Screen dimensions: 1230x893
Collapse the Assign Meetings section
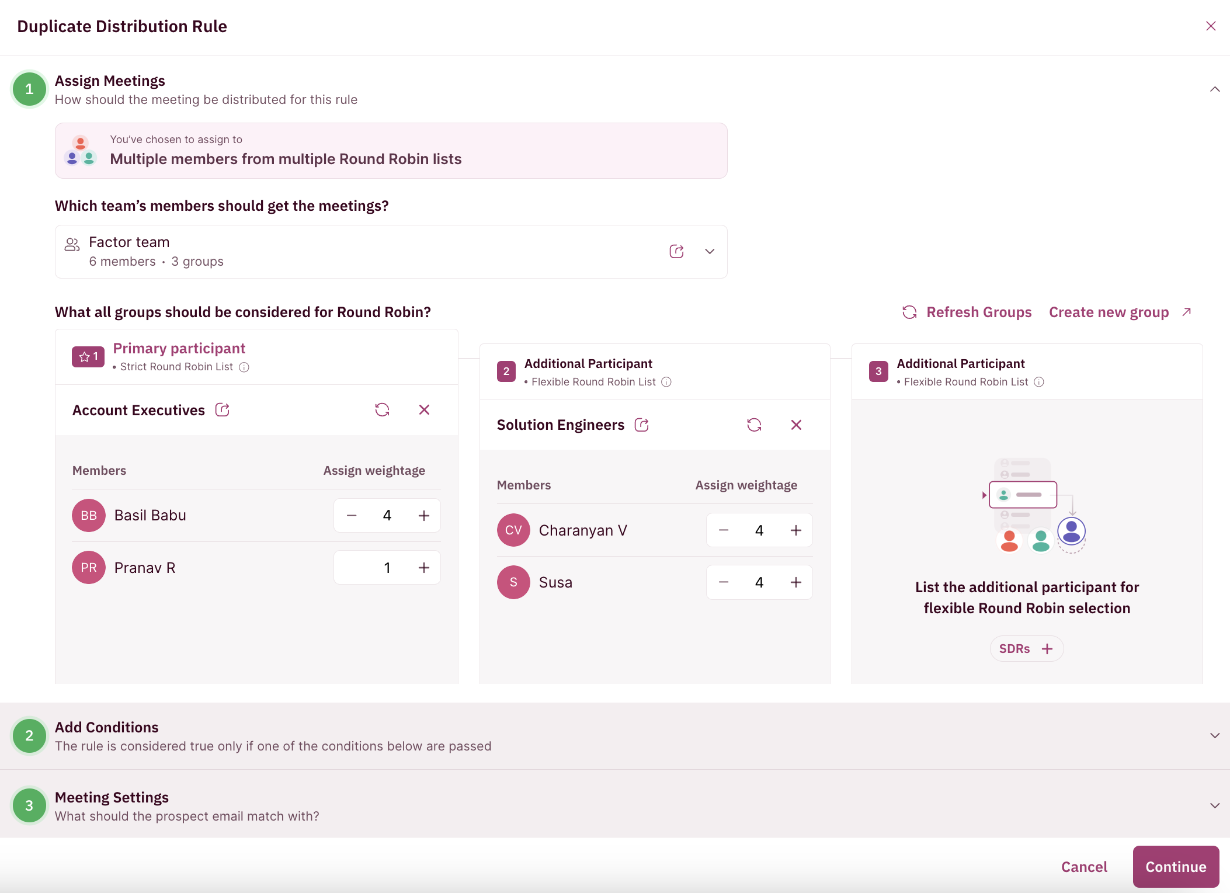pyautogui.click(x=1215, y=89)
